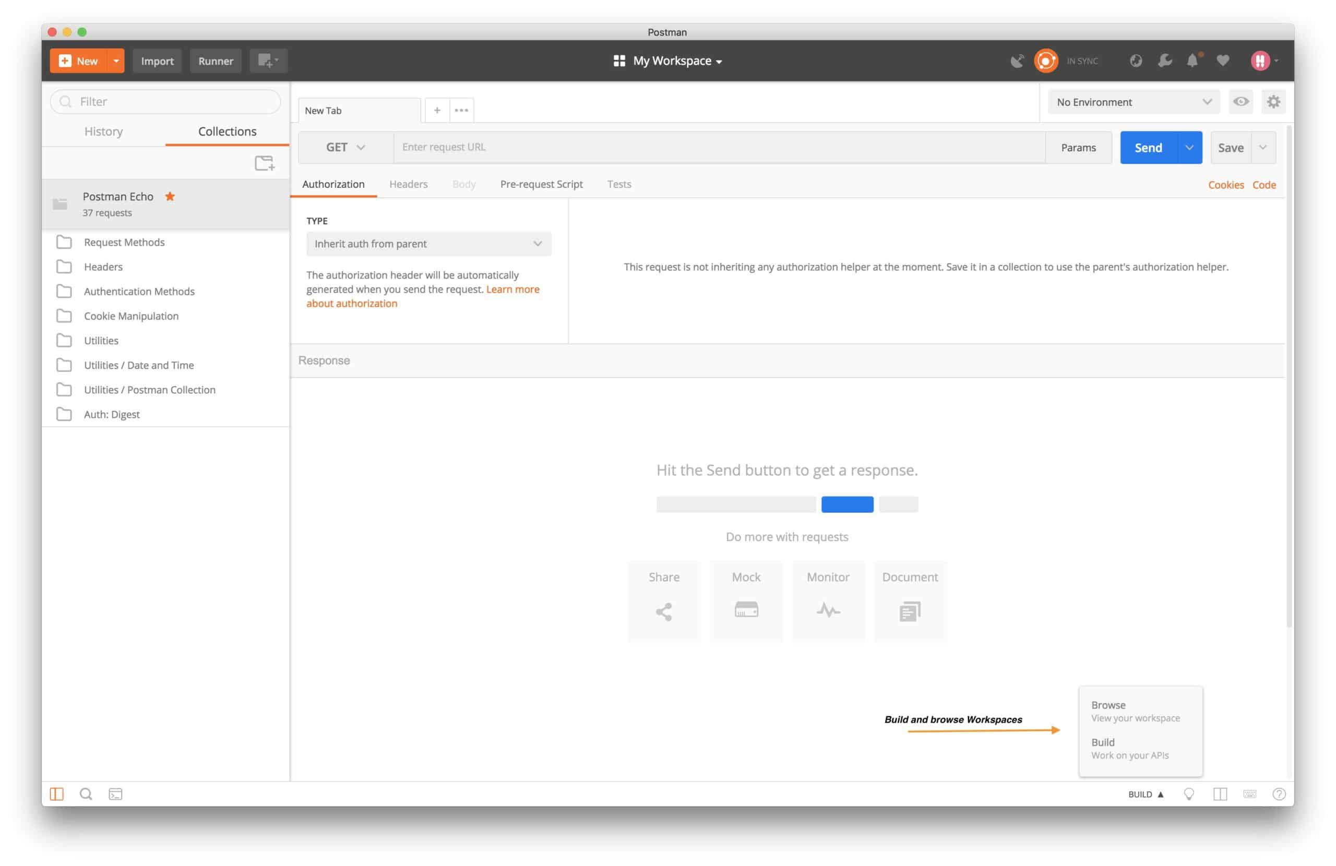Open the Postman console icon
Viewport: 1336px width, 866px height.
click(116, 793)
